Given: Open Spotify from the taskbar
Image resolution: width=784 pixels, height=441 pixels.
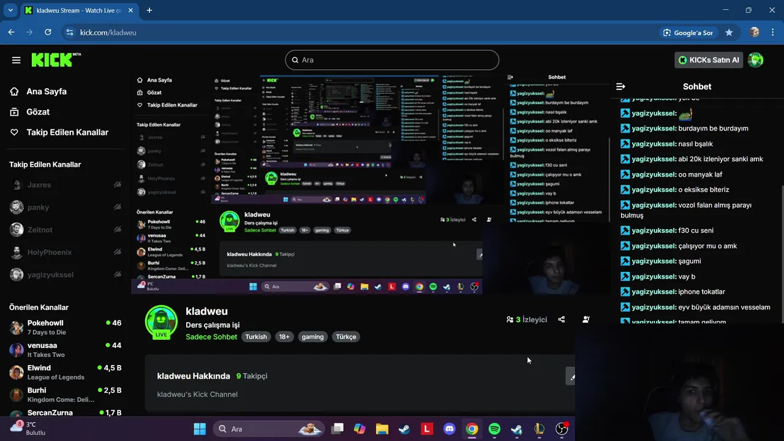Looking at the screenshot, I should 494,429.
